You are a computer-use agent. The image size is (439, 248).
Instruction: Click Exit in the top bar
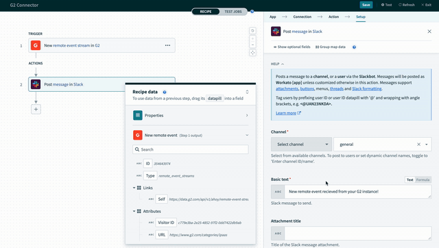(x=426, y=5)
